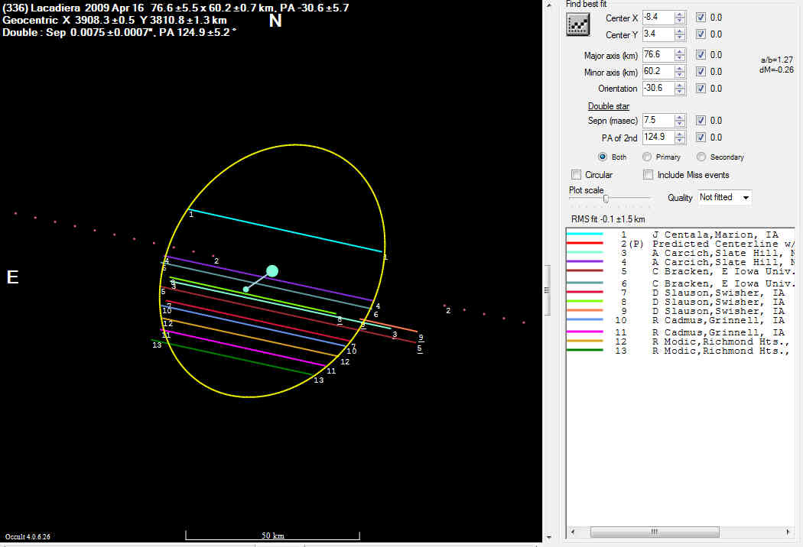Toggle the Sepn (masec) fit checkbox

(701, 120)
